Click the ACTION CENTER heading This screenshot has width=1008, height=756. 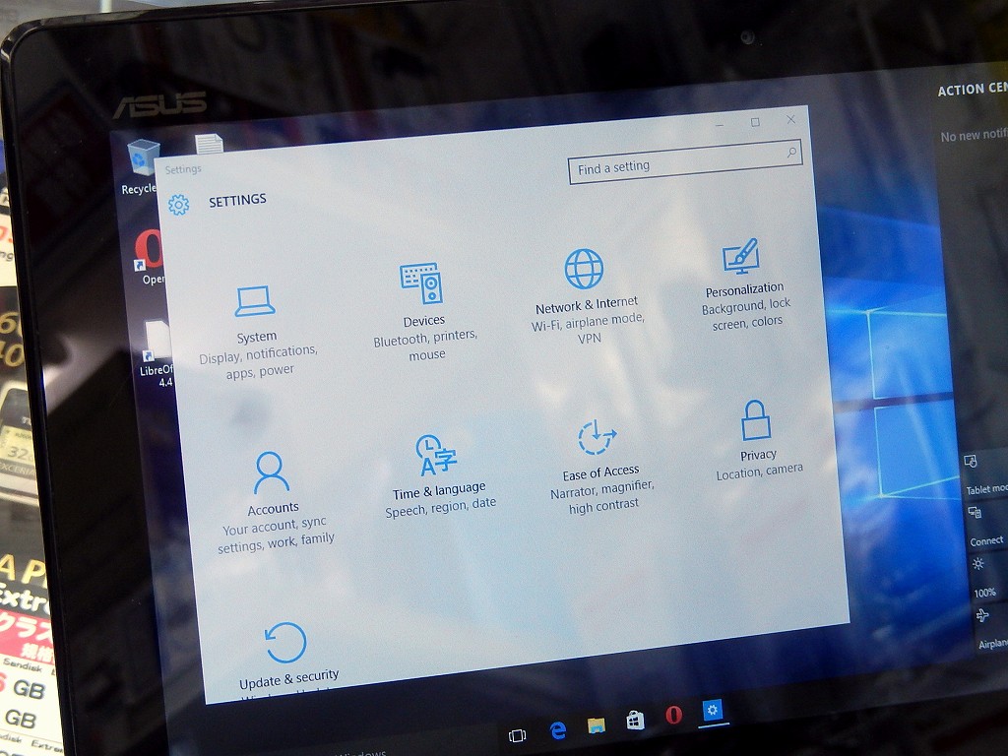click(973, 89)
